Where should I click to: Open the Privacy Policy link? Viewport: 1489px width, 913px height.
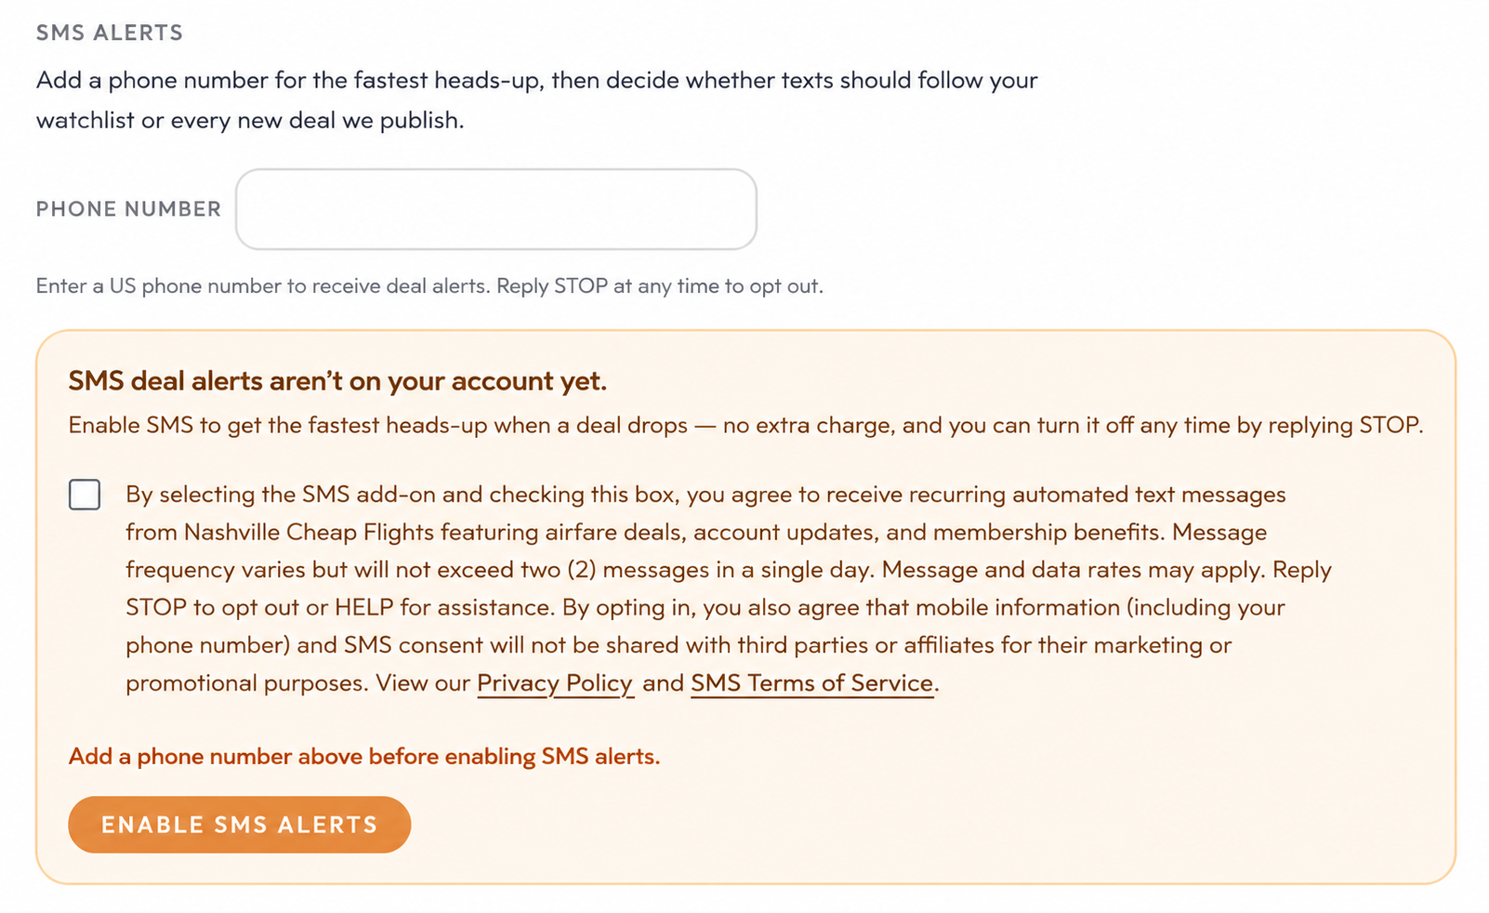pyautogui.click(x=555, y=683)
